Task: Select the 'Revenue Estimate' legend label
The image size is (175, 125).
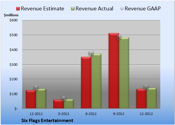Action: coord(43,9)
